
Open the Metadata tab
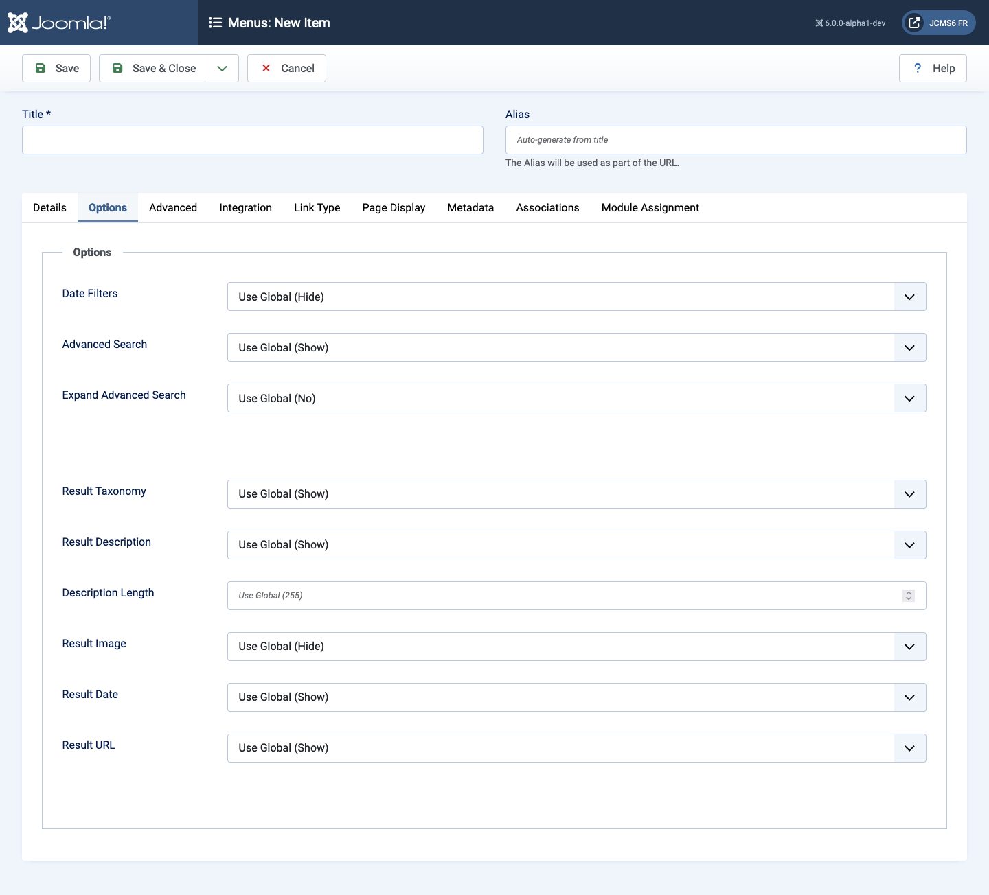[470, 207]
